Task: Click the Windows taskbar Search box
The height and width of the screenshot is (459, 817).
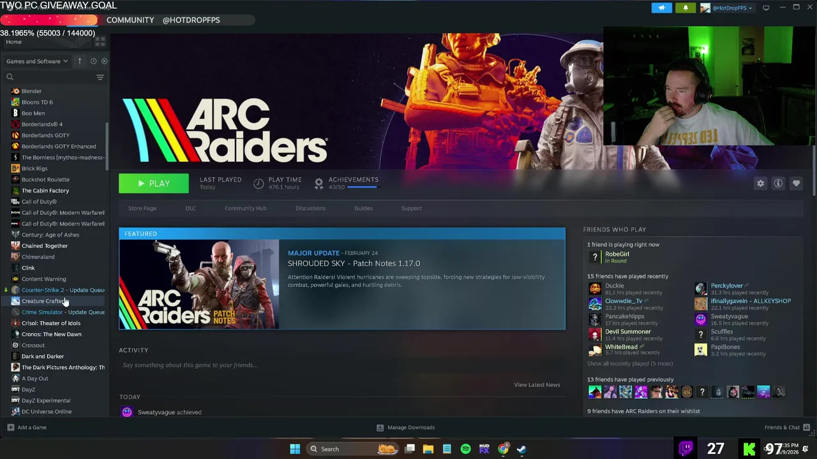Action: [x=351, y=449]
